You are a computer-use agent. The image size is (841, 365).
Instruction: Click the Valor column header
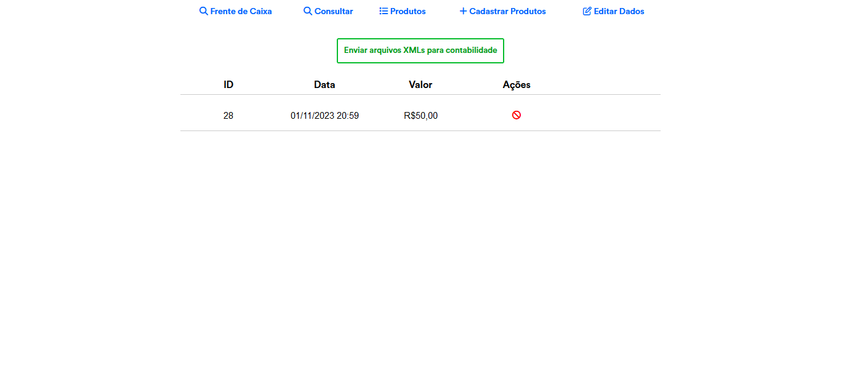[420, 85]
